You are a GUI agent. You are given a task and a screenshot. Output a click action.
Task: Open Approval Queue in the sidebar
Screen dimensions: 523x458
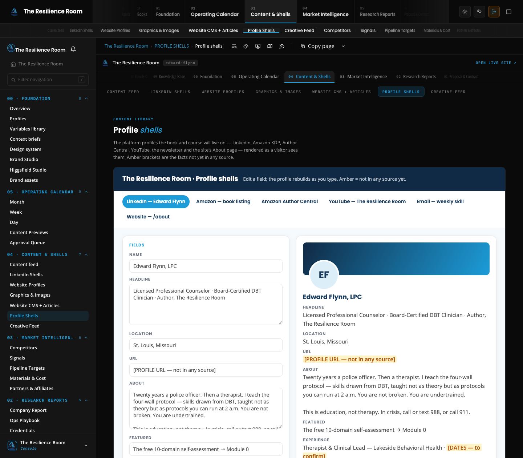(28, 242)
